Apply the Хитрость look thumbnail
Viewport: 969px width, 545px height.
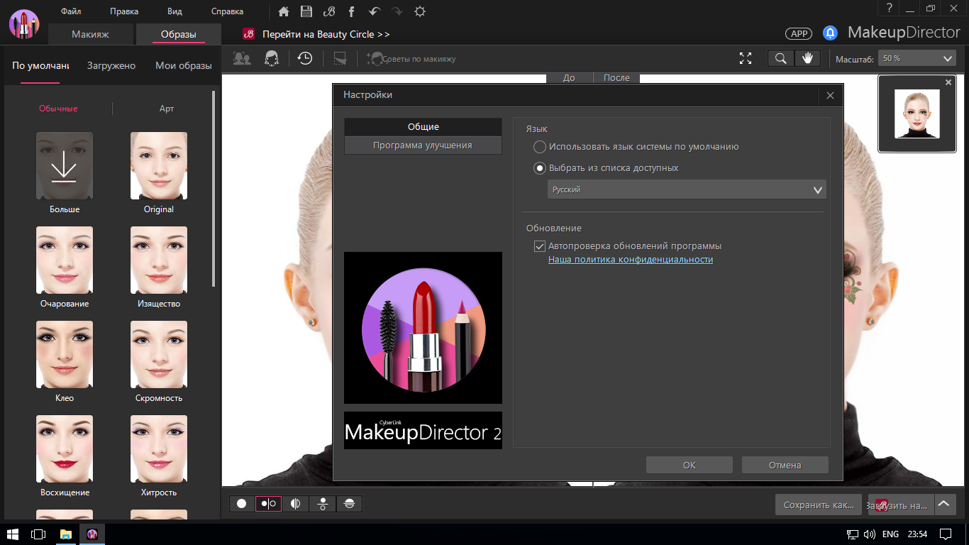(159, 448)
